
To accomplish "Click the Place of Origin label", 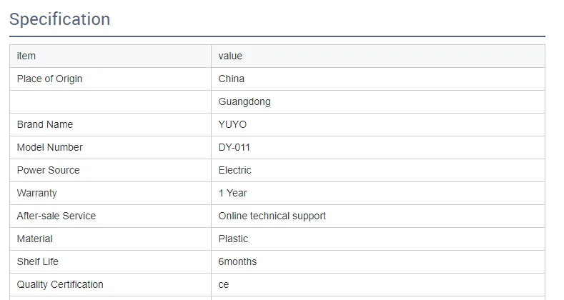I will point(49,79).
